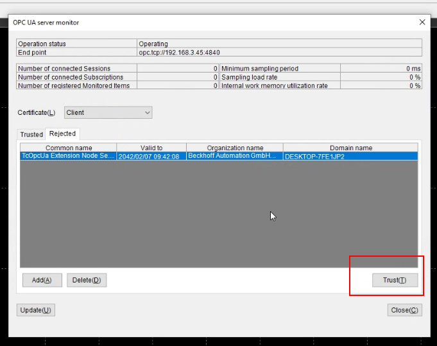Click the Beckhoff Automation GmbH organization cell

tap(235, 156)
